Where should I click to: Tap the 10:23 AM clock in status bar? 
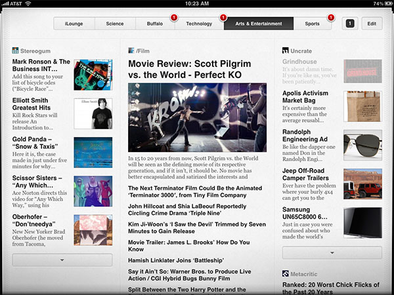tap(197, 3)
